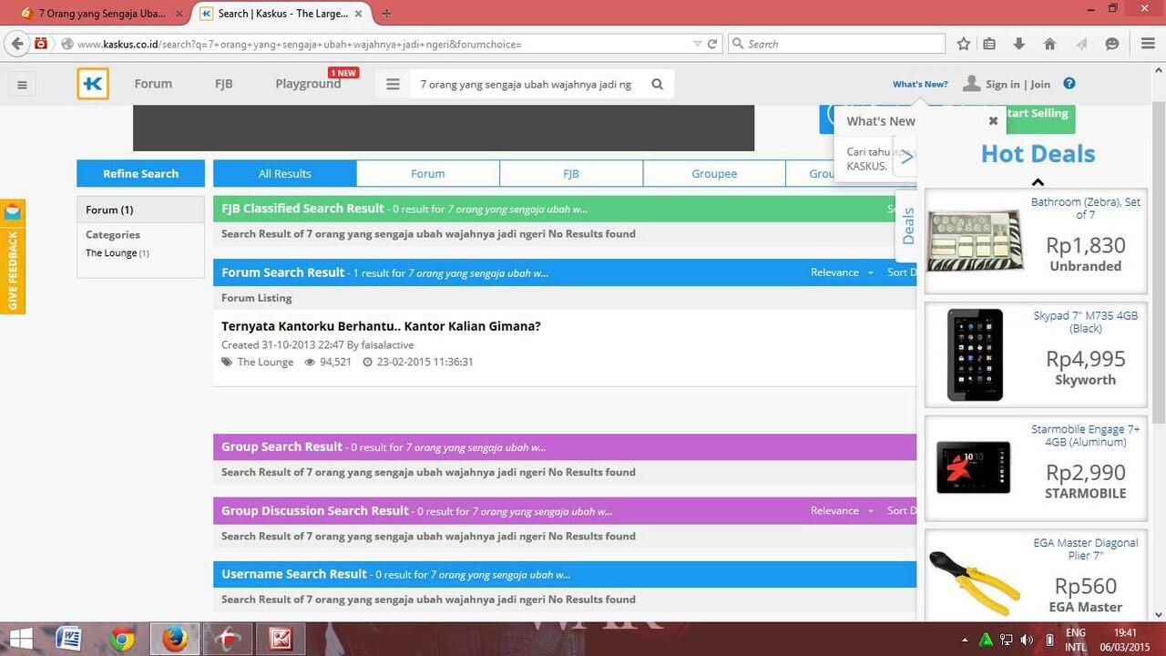Click Firefox icon in taskbar
Viewport: 1166px width, 656px height.
click(x=174, y=639)
